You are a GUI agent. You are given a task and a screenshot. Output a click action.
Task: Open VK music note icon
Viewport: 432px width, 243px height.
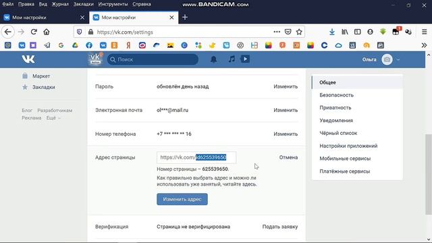(x=232, y=59)
